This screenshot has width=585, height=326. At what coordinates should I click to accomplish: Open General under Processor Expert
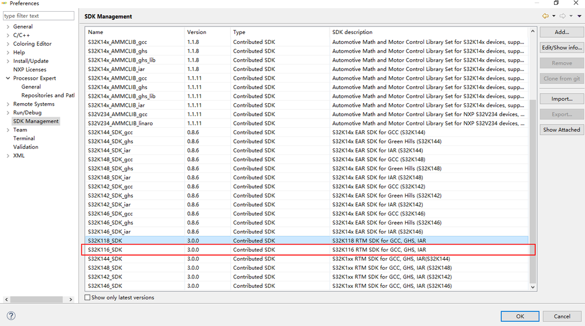coord(31,87)
